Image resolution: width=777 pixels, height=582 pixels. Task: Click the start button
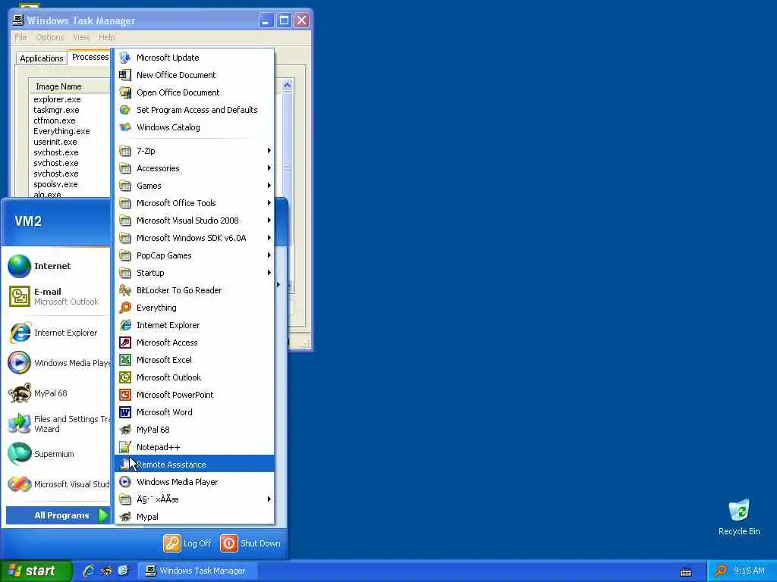pyautogui.click(x=36, y=571)
